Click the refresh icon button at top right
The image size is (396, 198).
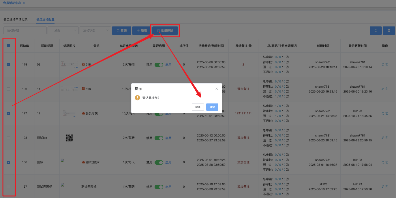coord(376,30)
